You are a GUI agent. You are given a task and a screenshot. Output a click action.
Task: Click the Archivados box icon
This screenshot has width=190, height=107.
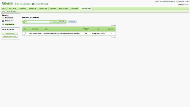point(3,24)
